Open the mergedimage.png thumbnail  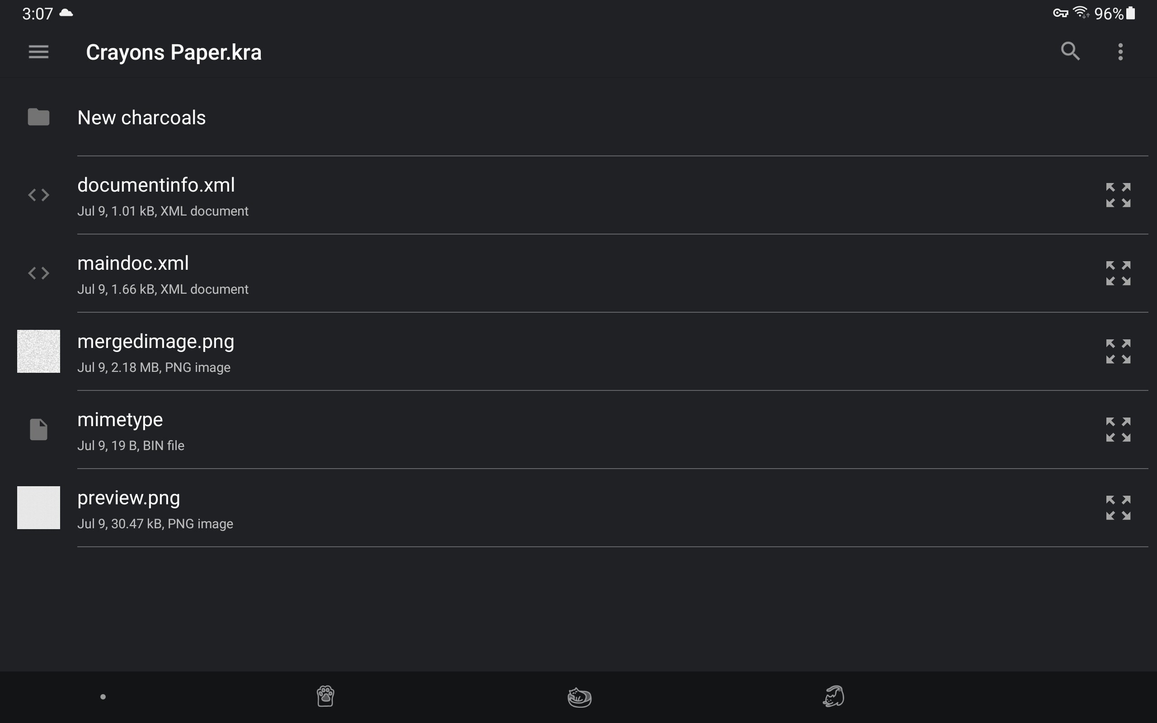click(39, 352)
